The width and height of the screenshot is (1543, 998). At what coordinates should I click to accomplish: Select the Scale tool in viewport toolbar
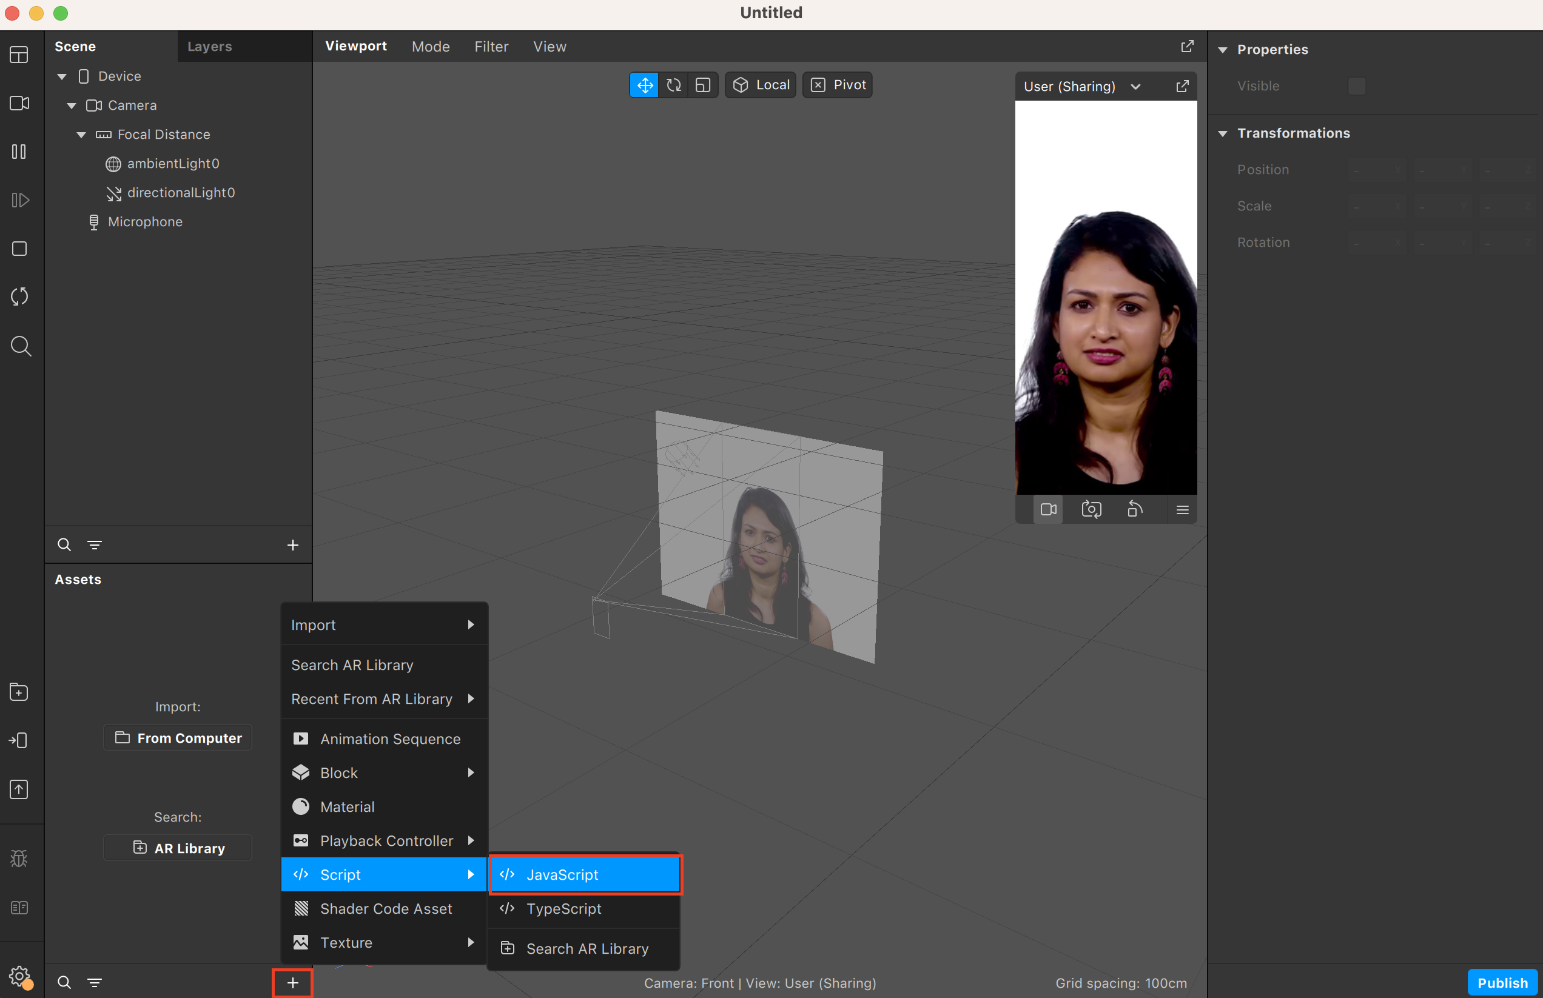click(703, 85)
